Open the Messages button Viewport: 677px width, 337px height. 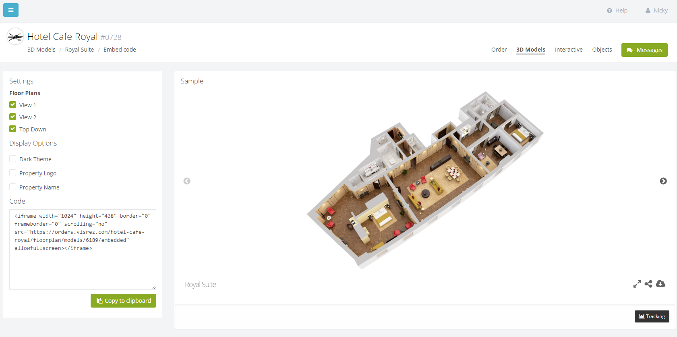[644, 50]
